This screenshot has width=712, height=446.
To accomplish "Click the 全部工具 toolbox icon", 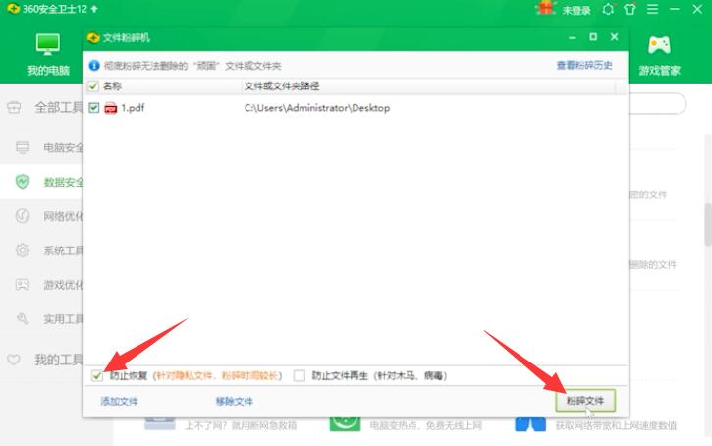I will click(x=14, y=108).
